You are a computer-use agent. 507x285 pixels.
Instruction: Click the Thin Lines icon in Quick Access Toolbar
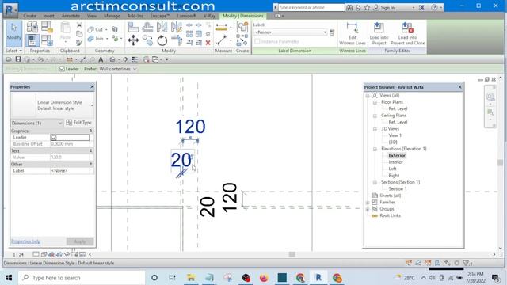pos(134,59)
